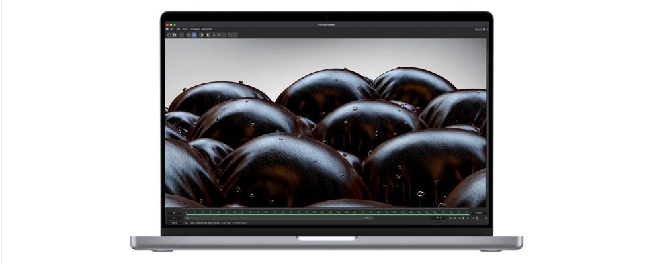The width and height of the screenshot is (672, 264).
Task: Jump to the first frame
Action: pos(450,218)
